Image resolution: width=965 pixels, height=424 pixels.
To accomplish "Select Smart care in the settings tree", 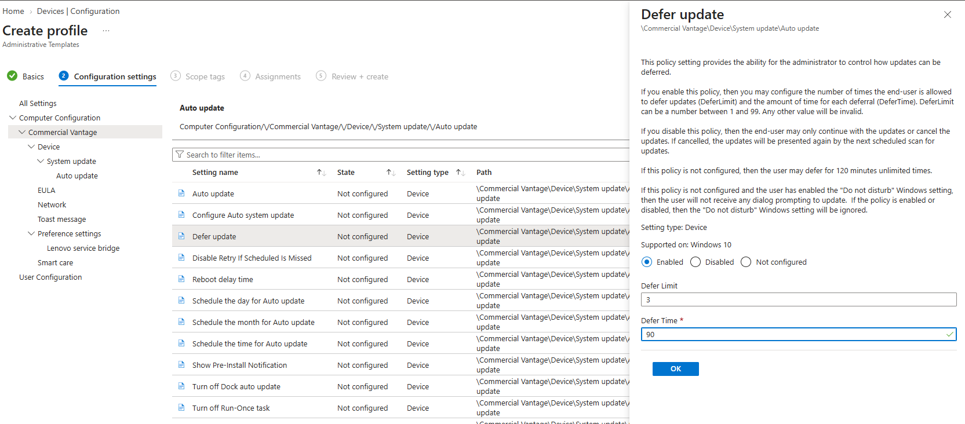I will (56, 263).
